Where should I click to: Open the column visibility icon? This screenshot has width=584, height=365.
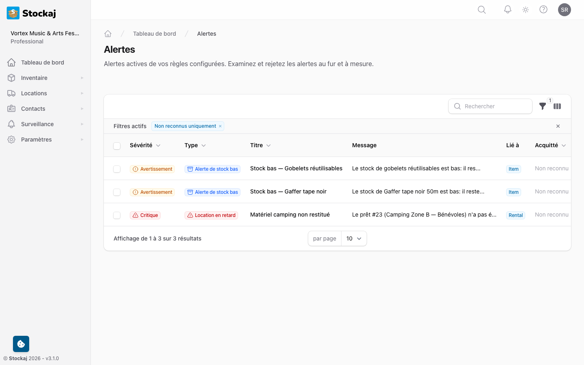click(x=557, y=106)
